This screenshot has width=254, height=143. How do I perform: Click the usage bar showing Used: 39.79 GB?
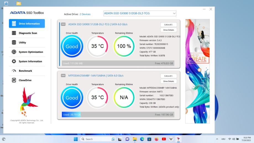click(x=118, y=115)
